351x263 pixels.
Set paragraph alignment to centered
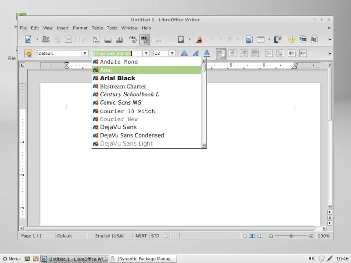point(232,53)
